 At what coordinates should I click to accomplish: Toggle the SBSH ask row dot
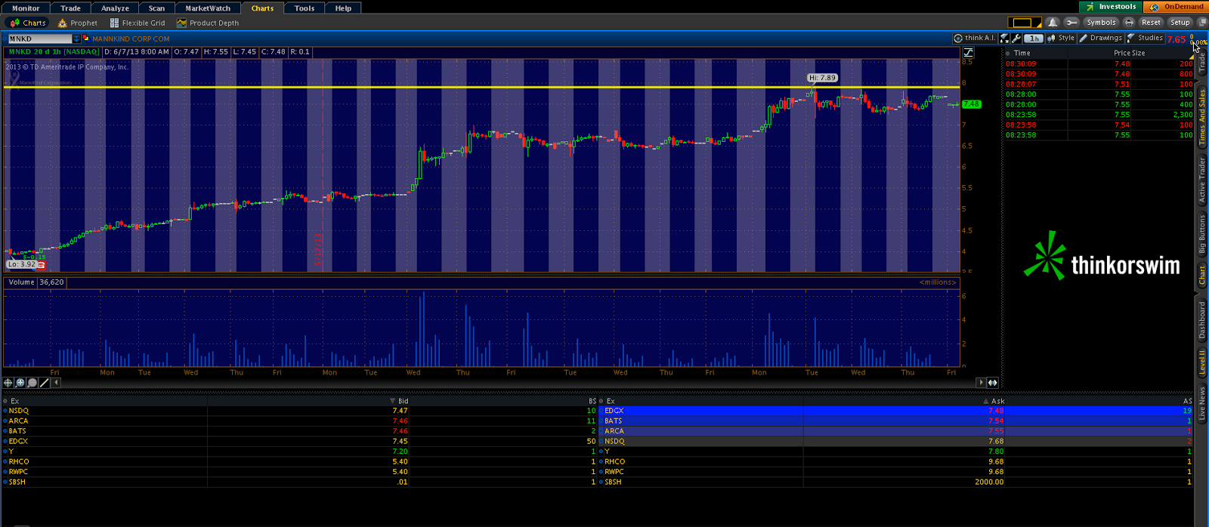(x=601, y=482)
